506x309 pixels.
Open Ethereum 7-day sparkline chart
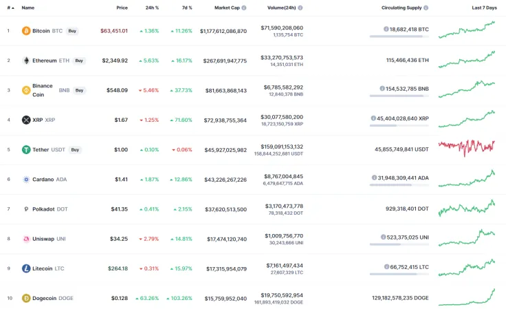tap(467, 59)
